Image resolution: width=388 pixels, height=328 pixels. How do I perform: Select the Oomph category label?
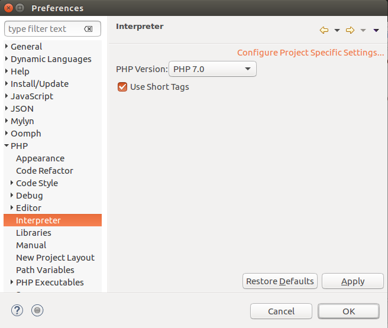click(26, 134)
